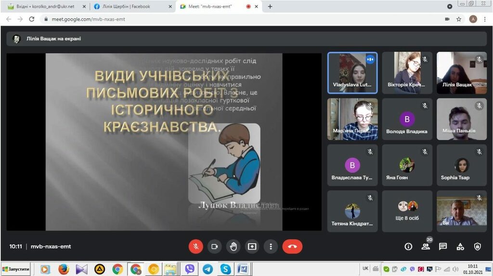Open the more options three-dot menu in Meet

click(271, 246)
